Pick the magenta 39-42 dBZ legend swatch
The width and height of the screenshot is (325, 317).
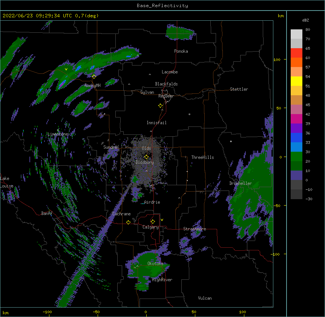(x=296, y=119)
